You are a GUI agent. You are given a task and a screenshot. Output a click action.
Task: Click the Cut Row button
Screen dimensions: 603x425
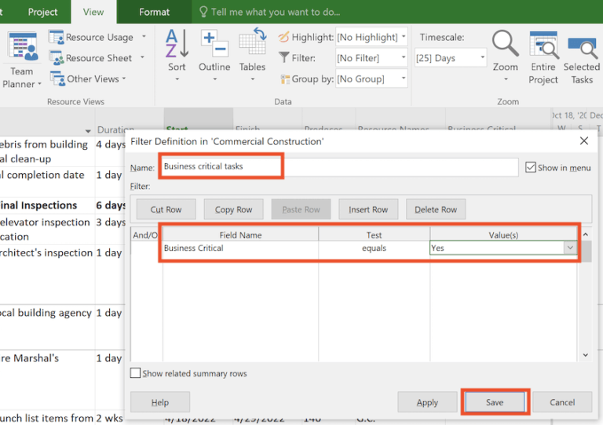click(166, 209)
